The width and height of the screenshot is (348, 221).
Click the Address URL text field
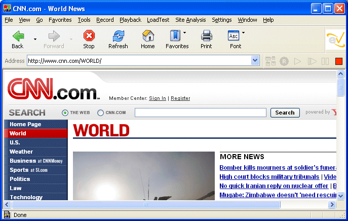pos(139,61)
